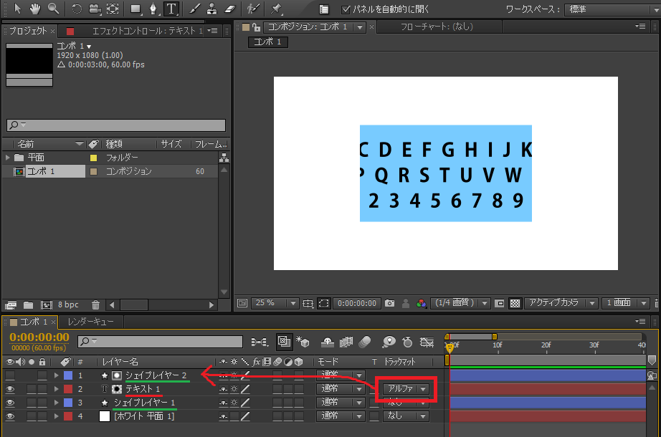The width and height of the screenshot is (661, 437).
Task: Toggle eye visibility for シェイプレイヤー 2
Action: [10, 375]
